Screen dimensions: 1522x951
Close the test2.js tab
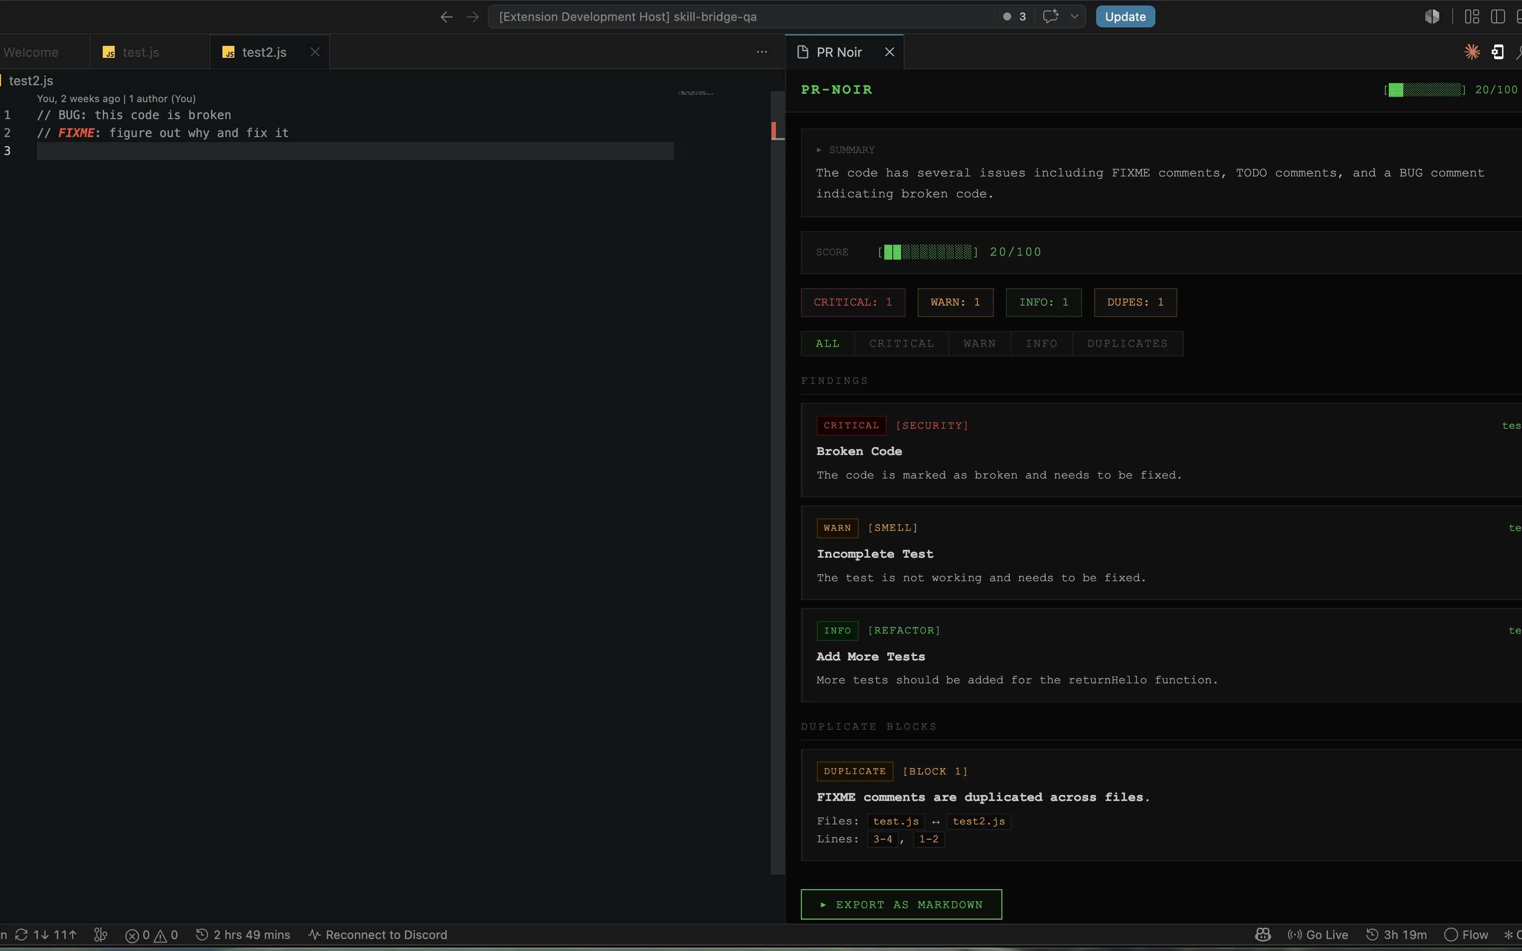click(315, 52)
